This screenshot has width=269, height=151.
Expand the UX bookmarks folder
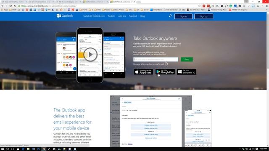tap(137, 10)
